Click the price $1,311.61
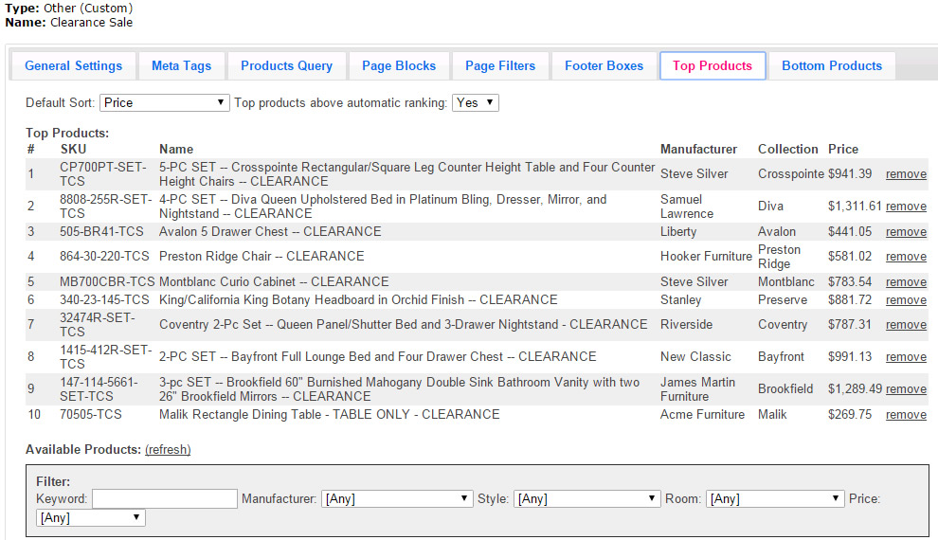 (x=855, y=207)
